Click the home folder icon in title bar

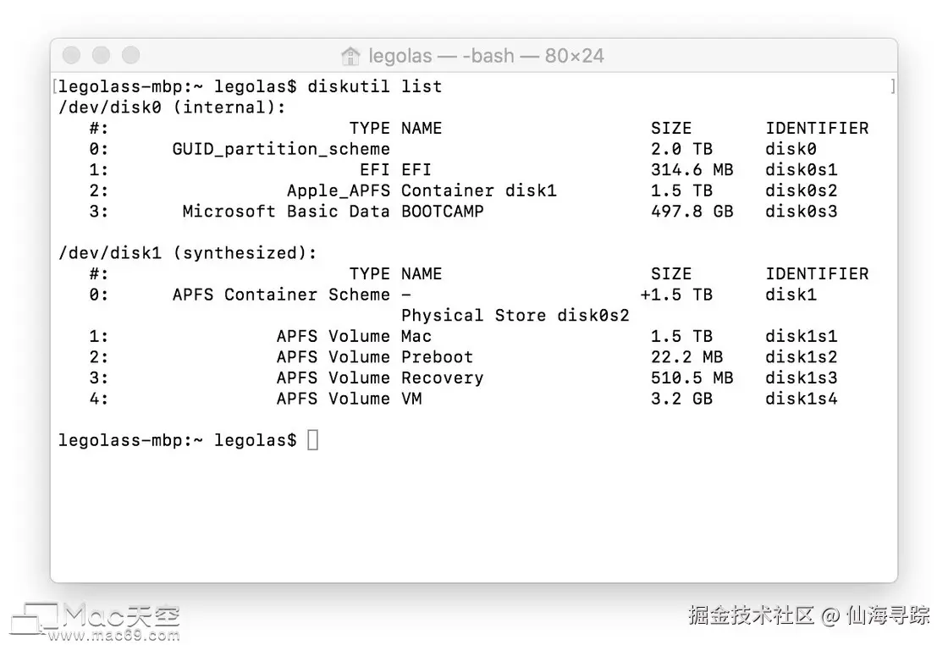click(x=350, y=57)
